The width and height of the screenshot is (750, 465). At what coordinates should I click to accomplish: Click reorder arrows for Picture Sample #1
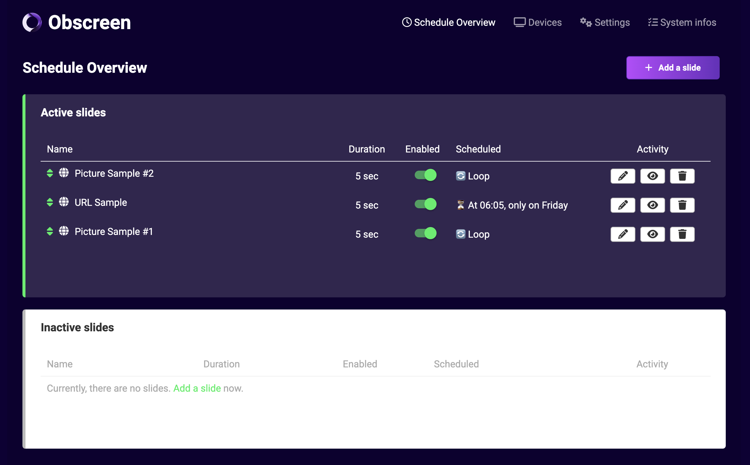click(x=50, y=231)
